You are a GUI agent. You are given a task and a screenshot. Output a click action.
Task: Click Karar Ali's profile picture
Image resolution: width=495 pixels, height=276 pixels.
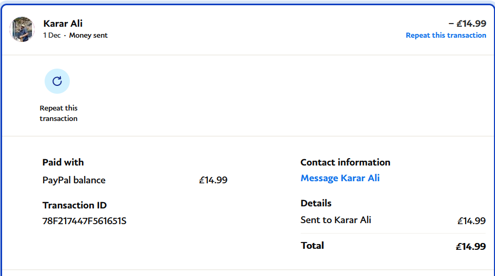[x=22, y=29]
